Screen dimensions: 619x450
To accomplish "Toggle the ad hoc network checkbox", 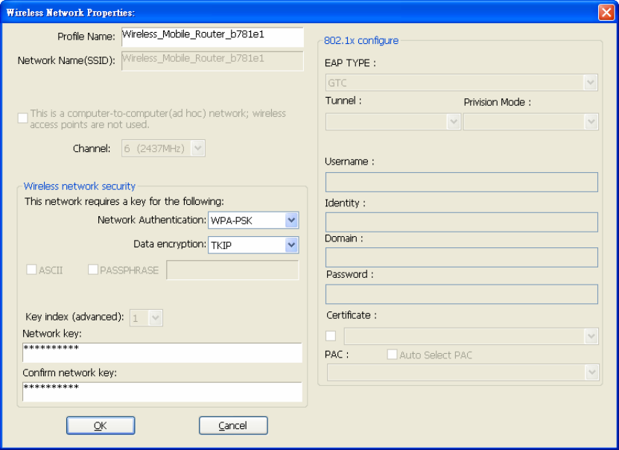I will [x=23, y=118].
